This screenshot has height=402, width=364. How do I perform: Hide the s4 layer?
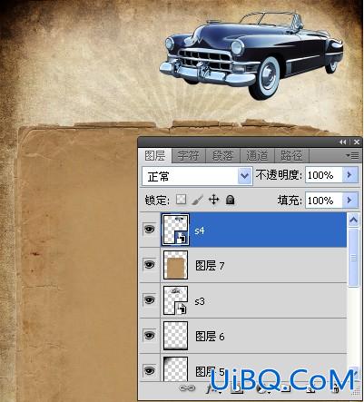149,230
